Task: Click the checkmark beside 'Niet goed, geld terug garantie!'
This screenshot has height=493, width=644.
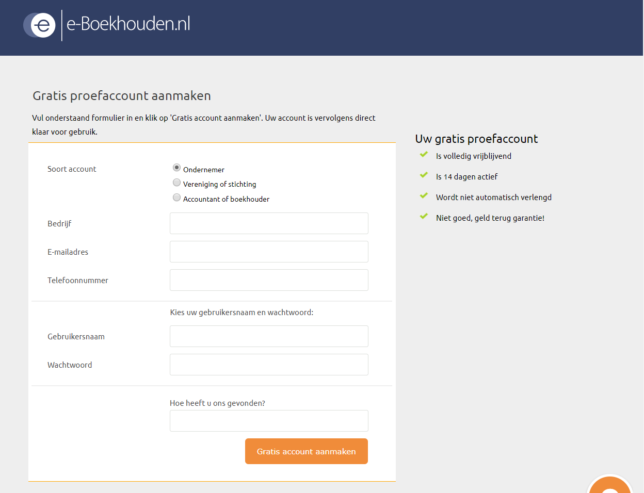Action: [423, 217]
